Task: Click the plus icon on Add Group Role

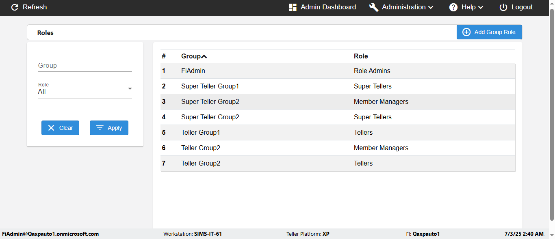Action: point(466,32)
